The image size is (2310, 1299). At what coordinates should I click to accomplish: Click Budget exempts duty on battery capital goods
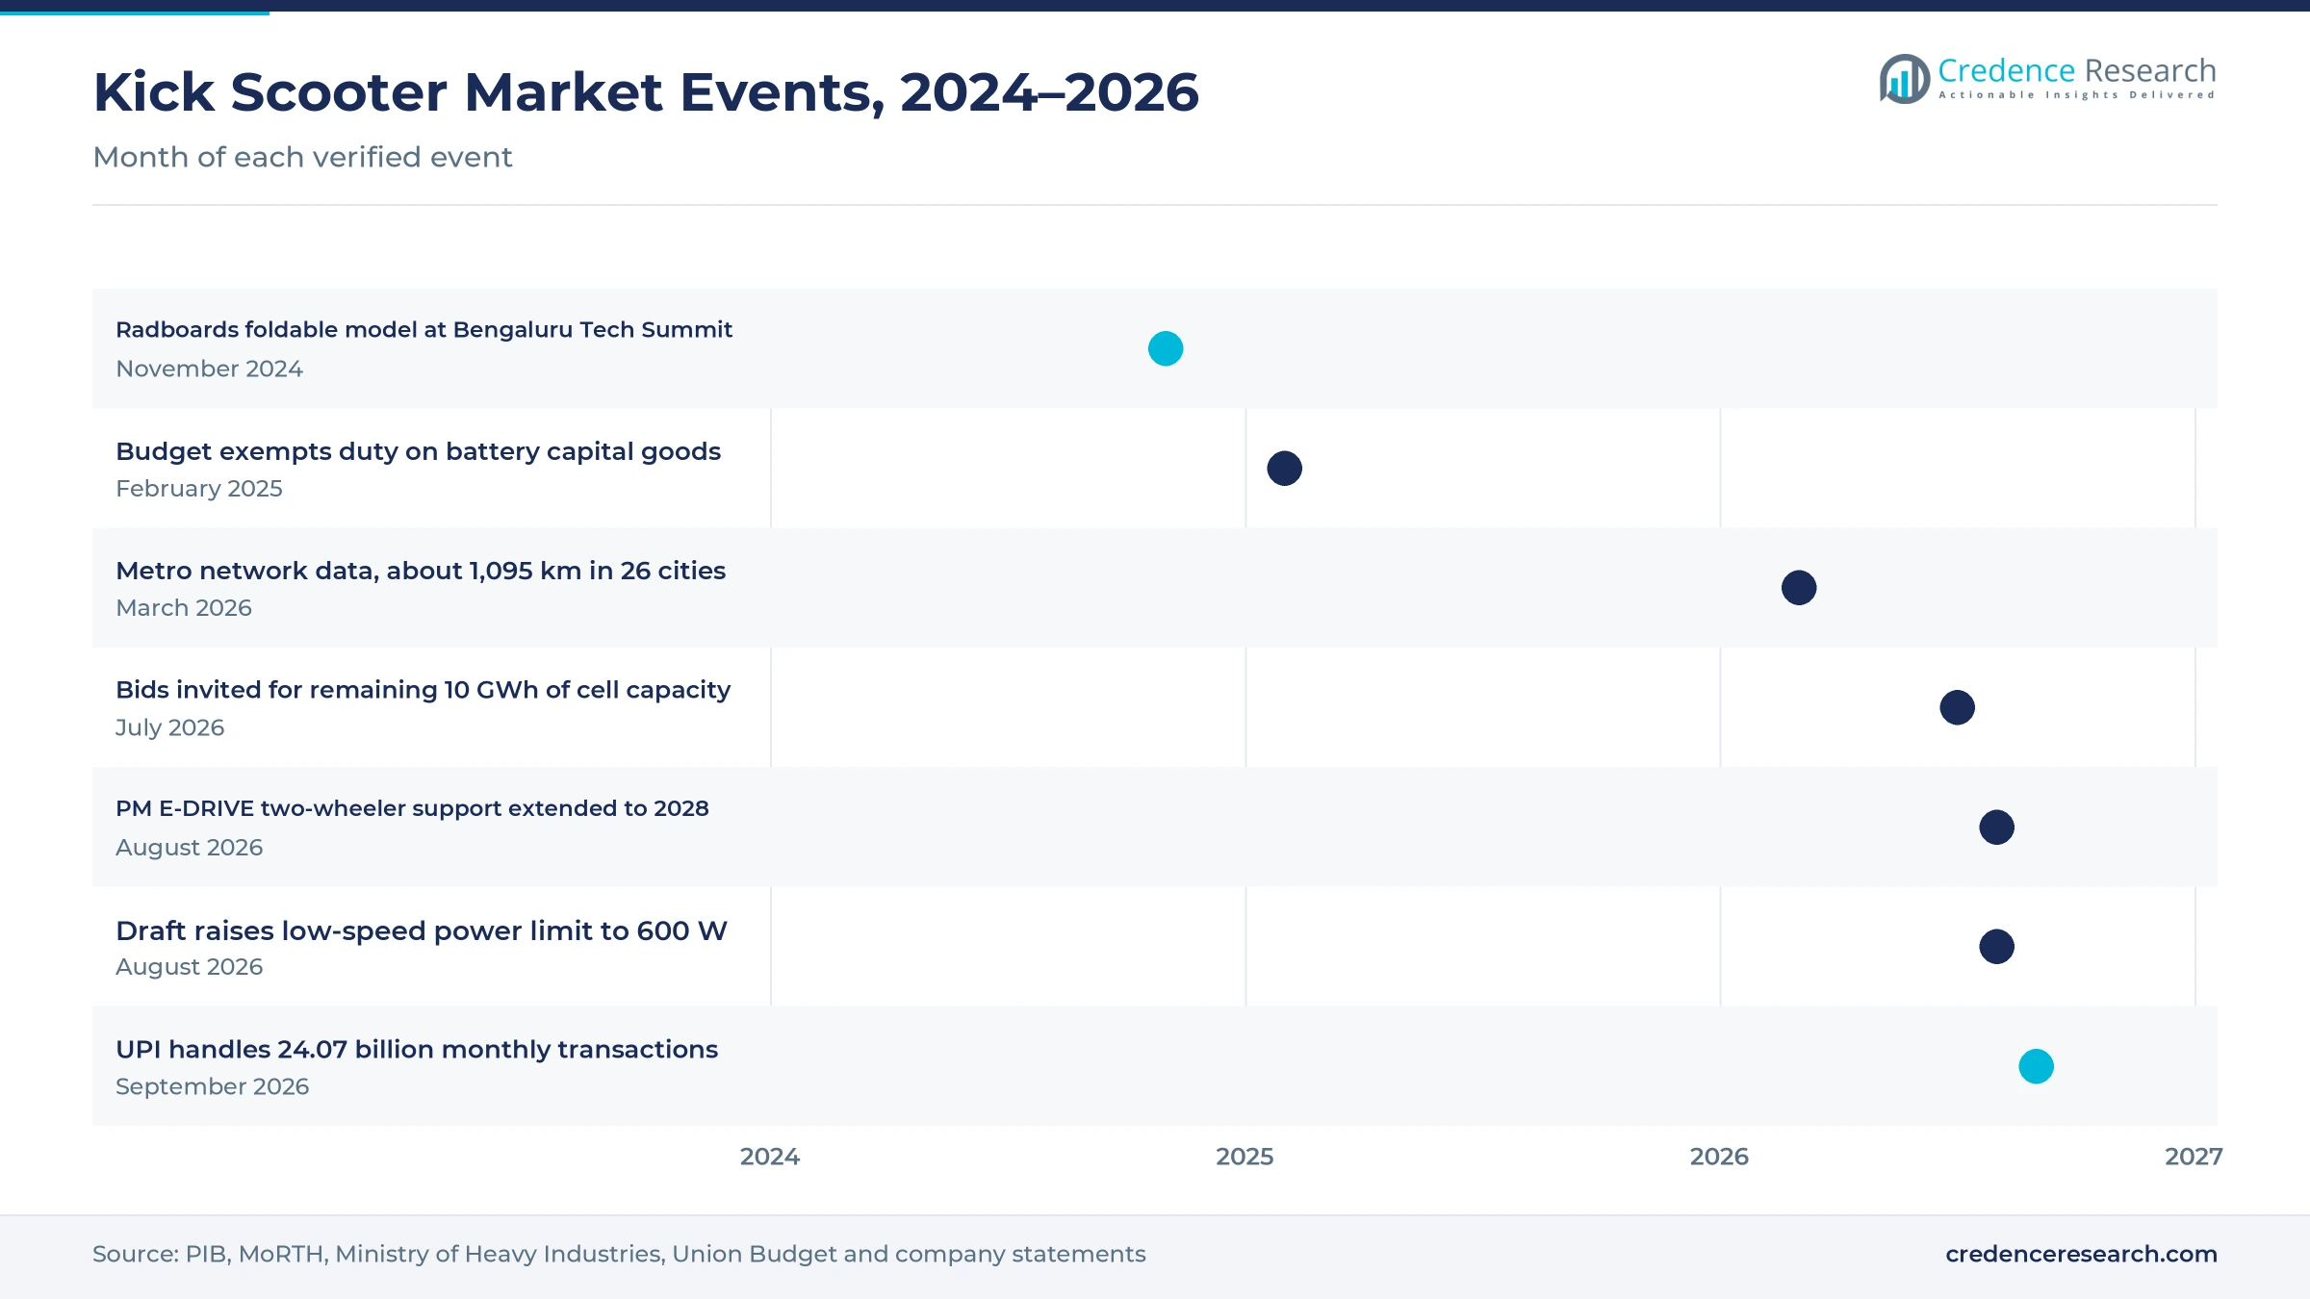tap(418, 451)
